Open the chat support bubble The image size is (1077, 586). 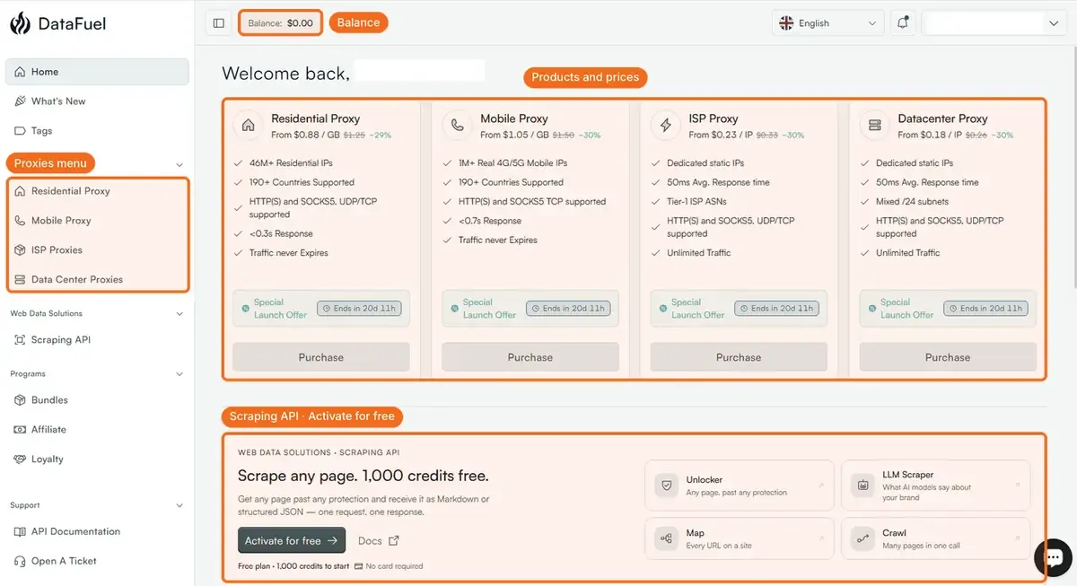(x=1053, y=557)
